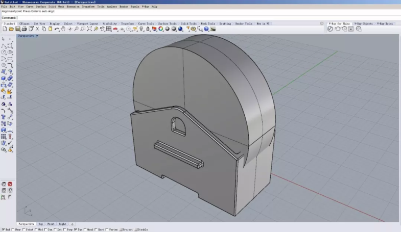This screenshot has height=232, width=401.
Task: Click the Cut scissors icon
Action: tap(37, 29)
